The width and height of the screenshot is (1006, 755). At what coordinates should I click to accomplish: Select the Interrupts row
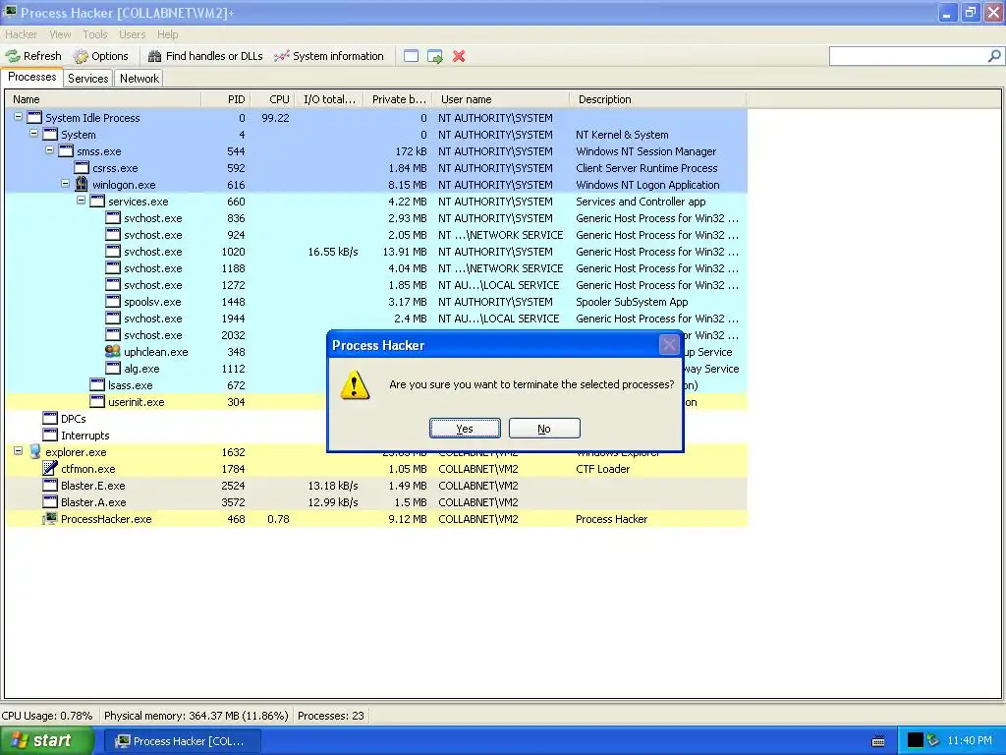point(376,436)
